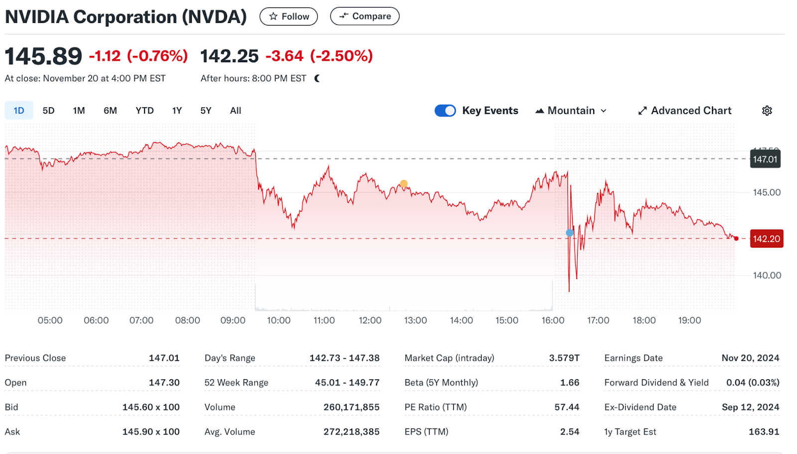This screenshot has height=454, width=797.
Task: Select the 1M chart range
Action: [x=79, y=111]
